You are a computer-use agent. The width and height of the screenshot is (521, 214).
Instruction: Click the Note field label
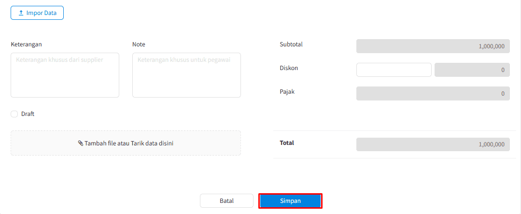(x=139, y=44)
